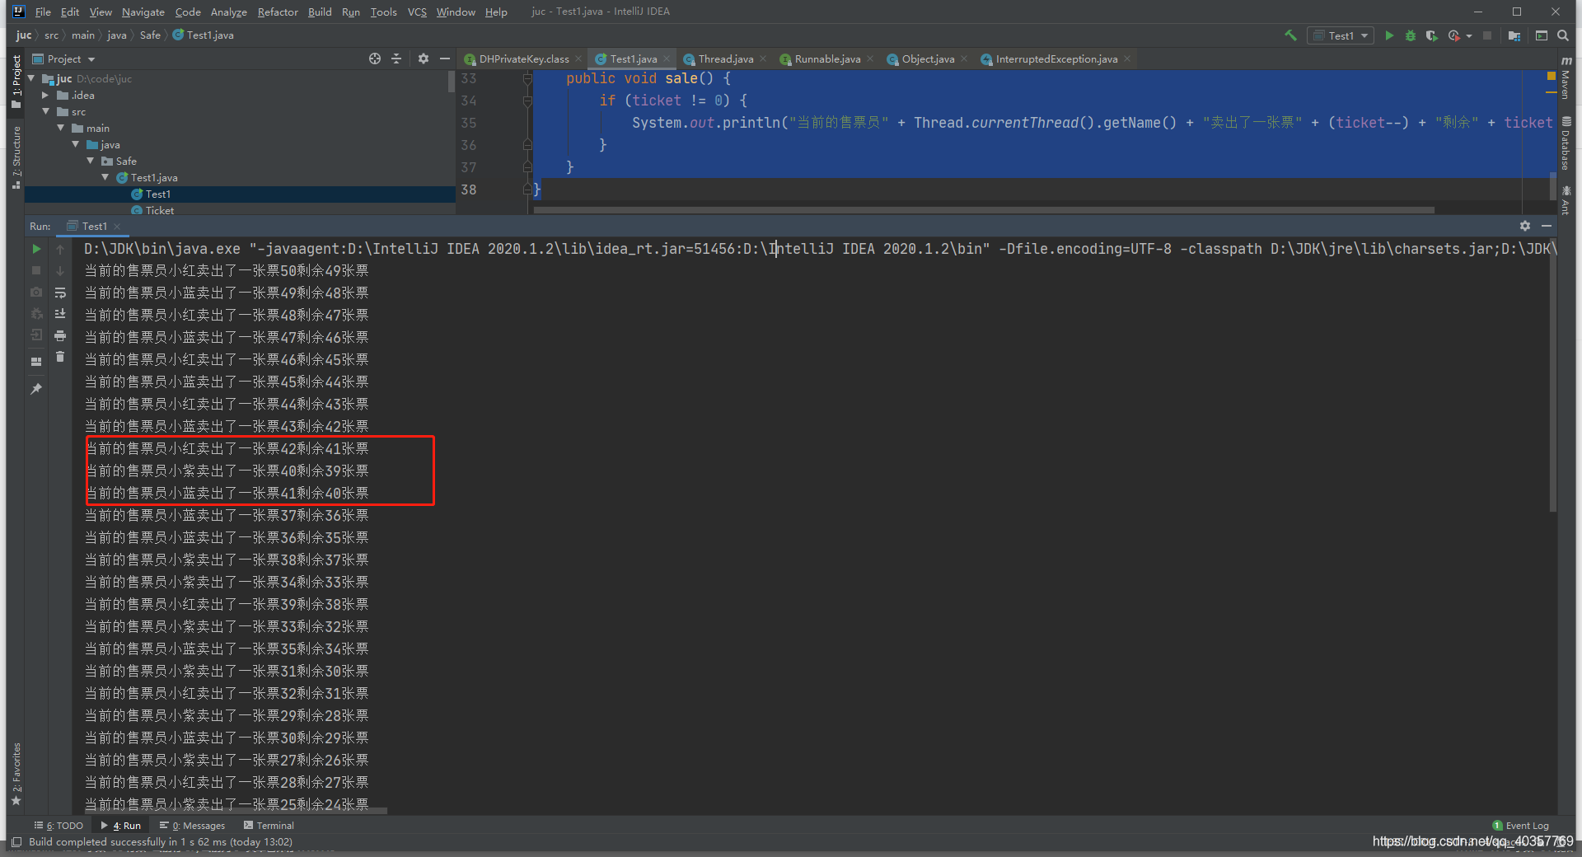Screen dimensions: 1582x857
Task: Toggle the Database side panel
Action: pyautogui.click(x=1566, y=143)
